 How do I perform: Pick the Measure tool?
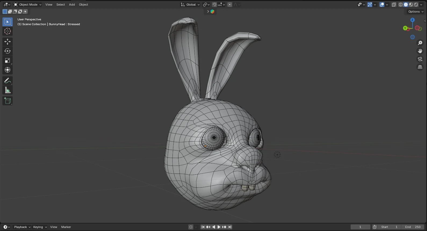[8, 90]
